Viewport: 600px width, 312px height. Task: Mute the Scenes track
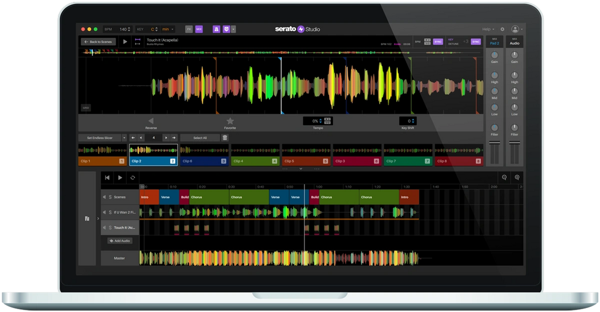[104, 197]
